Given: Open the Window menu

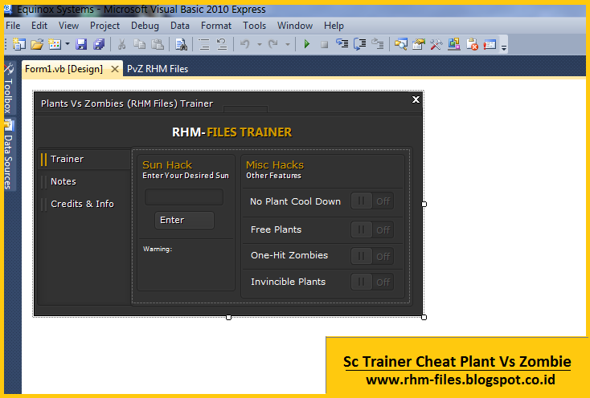Looking at the screenshot, I should coord(295,26).
